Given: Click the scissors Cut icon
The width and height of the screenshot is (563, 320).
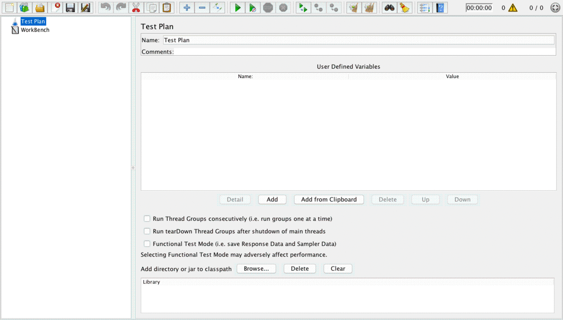Looking at the screenshot, I should click(x=136, y=8).
